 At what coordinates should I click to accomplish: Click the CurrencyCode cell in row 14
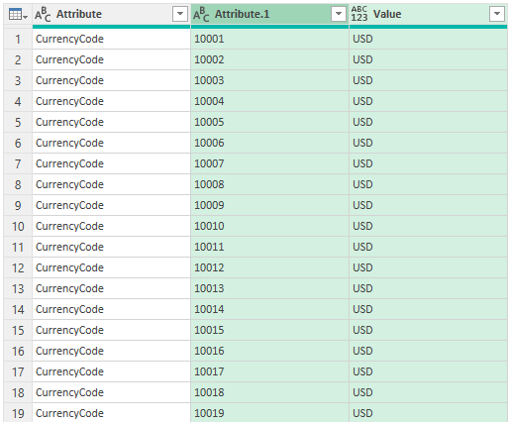(112, 309)
